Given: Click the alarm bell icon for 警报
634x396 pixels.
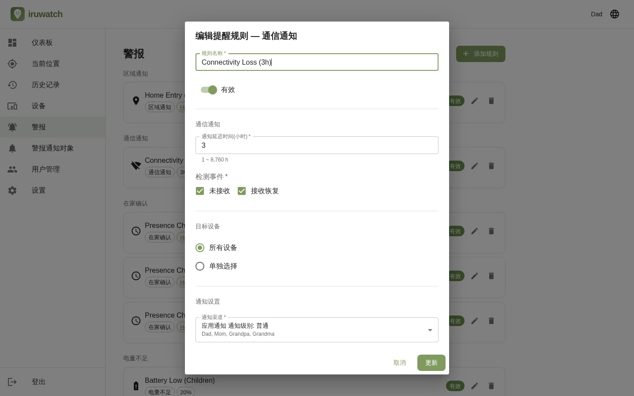Looking at the screenshot, I should 12,127.
